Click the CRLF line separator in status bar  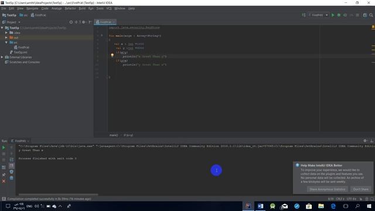pos(340,199)
